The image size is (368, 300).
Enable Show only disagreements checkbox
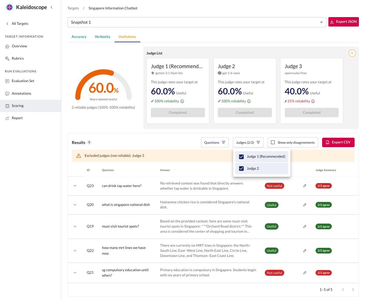(273, 143)
